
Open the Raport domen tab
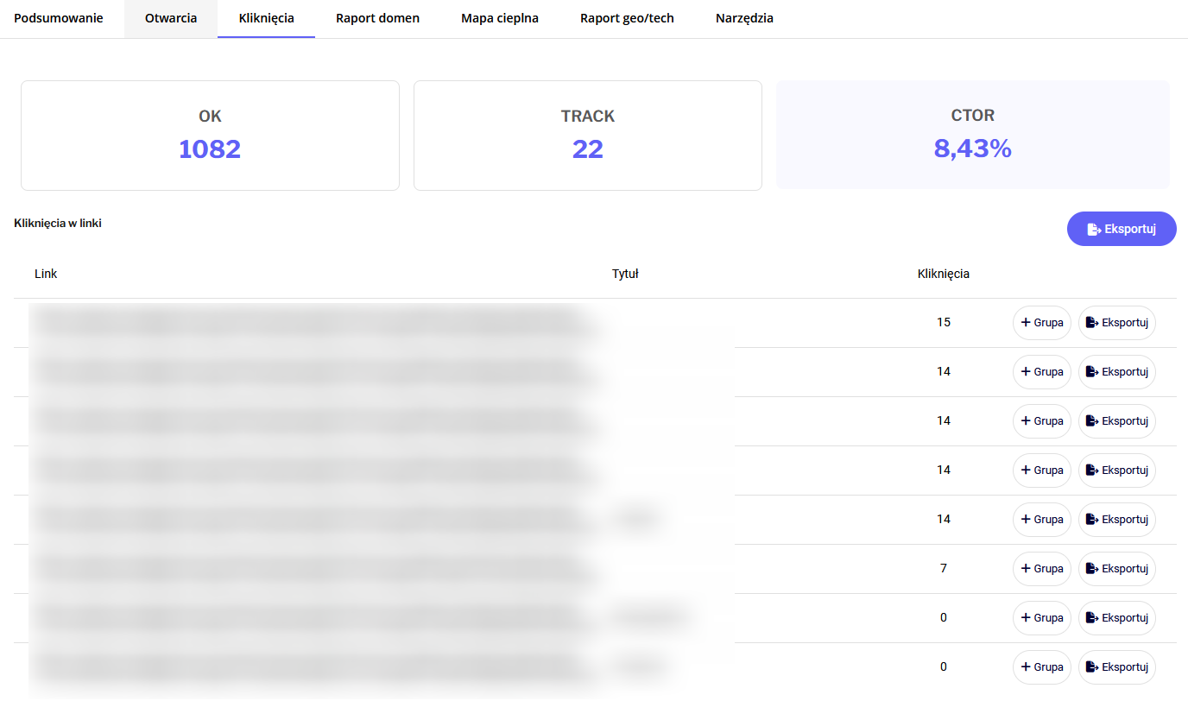377,18
